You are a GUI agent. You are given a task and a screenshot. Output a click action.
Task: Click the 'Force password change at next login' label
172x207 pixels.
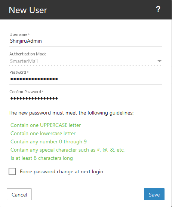tap(61, 171)
